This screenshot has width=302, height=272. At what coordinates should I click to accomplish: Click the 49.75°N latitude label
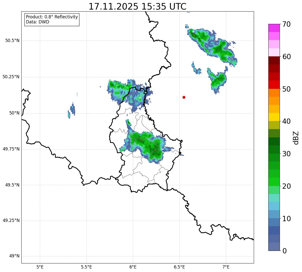pyautogui.click(x=11, y=149)
